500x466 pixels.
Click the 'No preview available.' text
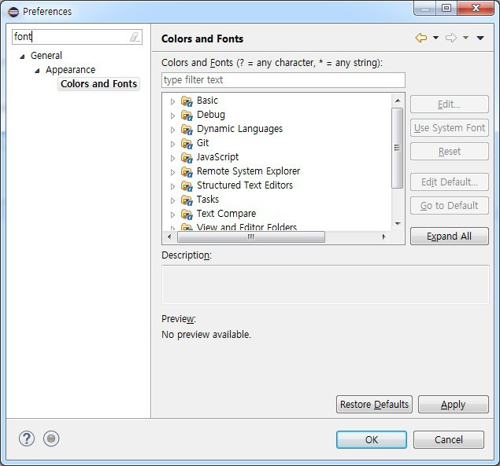coord(206,335)
